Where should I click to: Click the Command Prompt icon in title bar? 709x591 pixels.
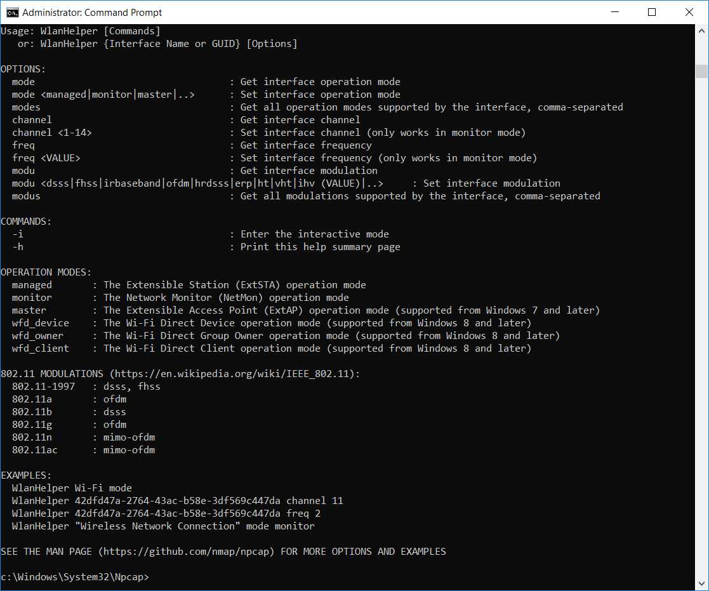[11, 12]
